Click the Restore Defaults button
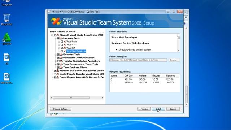Viewport: 231px width, 130px height. (61, 109)
